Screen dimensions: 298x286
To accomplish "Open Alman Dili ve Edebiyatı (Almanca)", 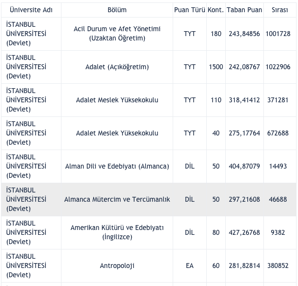I will tap(117, 166).
